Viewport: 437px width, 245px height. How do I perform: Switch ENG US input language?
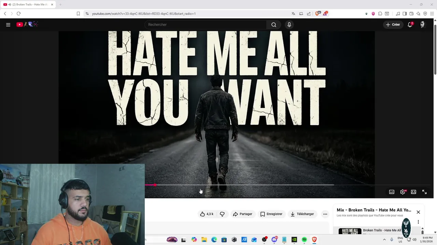(400, 240)
